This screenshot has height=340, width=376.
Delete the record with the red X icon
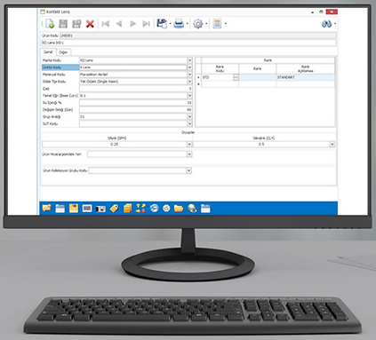[x=90, y=24]
